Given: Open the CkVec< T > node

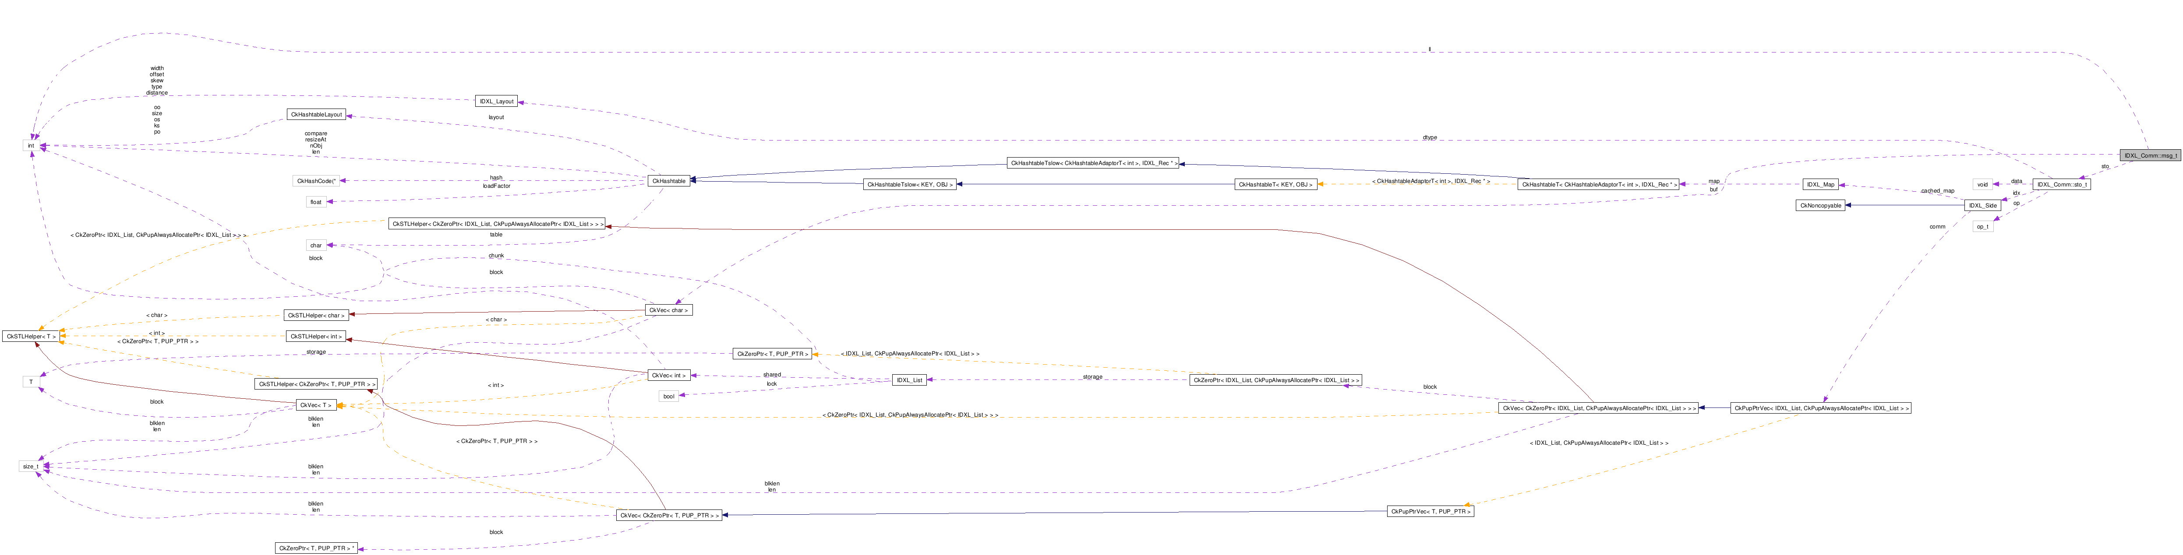Looking at the screenshot, I should [x=315, y=405].
